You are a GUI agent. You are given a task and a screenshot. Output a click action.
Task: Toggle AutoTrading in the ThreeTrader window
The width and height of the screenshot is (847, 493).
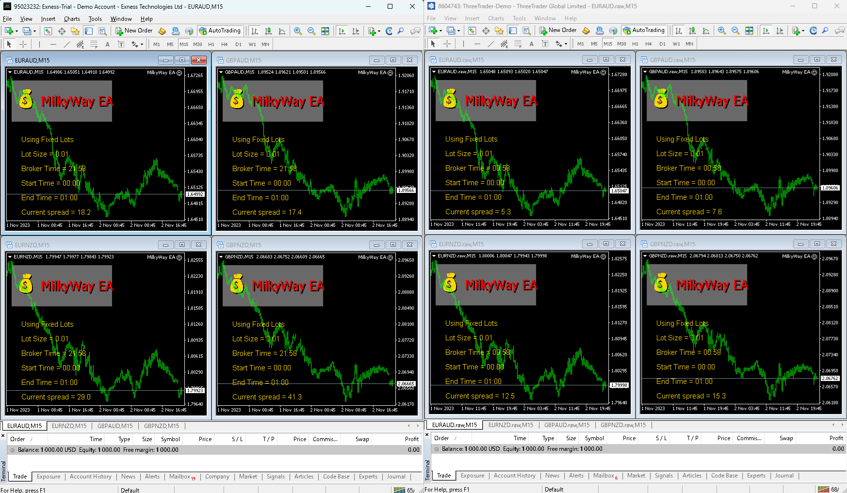(x=644, y=30)
